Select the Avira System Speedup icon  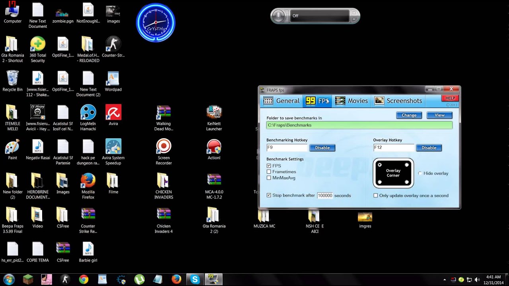[x=113, y=152]
